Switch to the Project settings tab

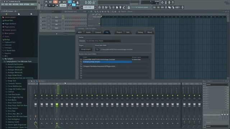tap(119, 32)
